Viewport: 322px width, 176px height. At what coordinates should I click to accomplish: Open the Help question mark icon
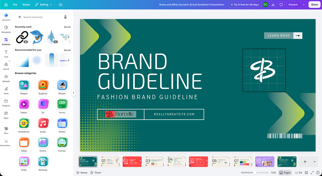(x=318, y=173)
